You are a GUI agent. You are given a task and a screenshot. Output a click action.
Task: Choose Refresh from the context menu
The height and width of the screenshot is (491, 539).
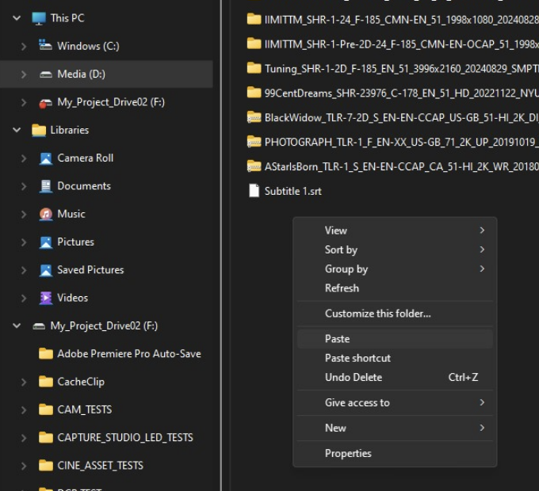click(x=395, y=288)
